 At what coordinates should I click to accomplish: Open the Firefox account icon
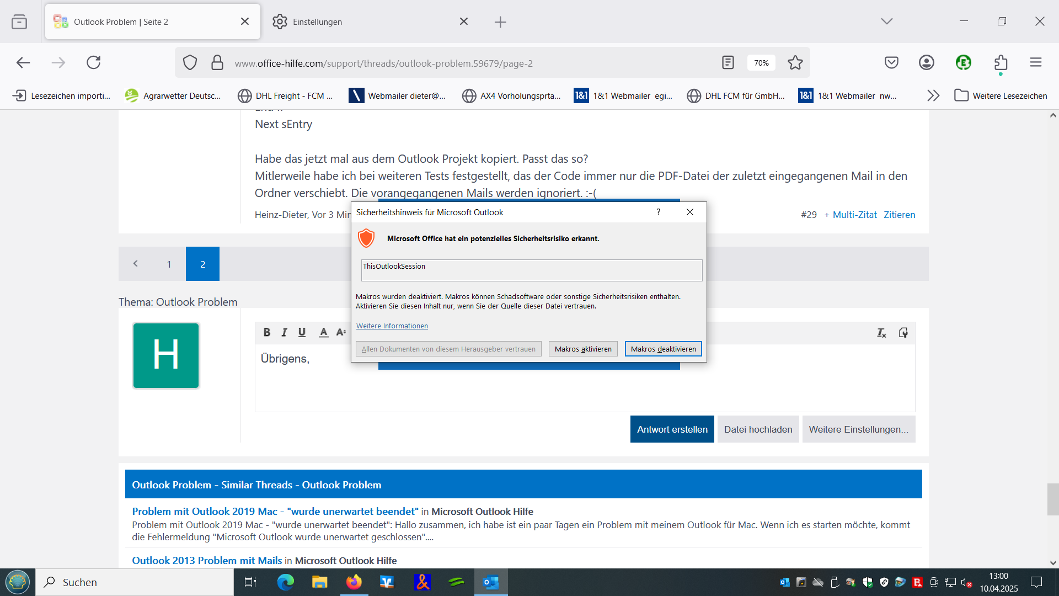click(x=927, y=63)
